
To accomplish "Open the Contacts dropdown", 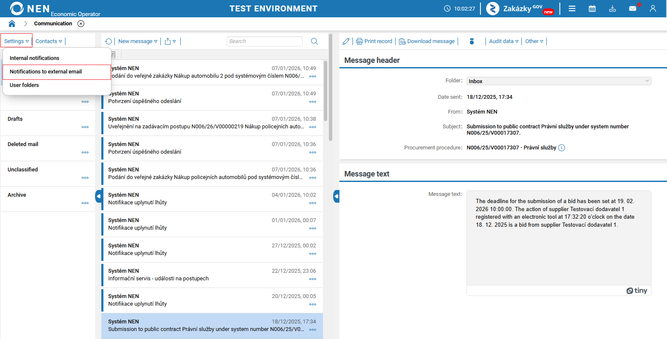I will pyautogui.click(x=49, y=41).
